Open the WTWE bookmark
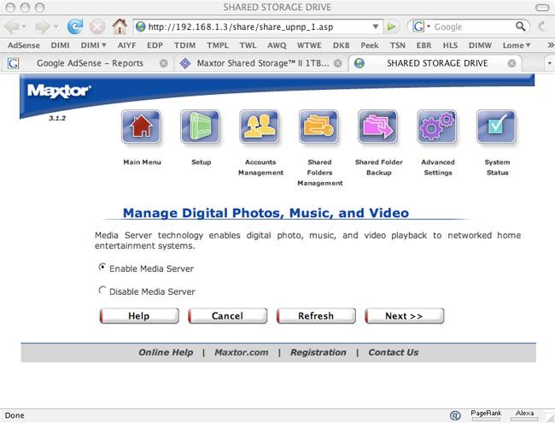The image size is (555, 423). click(x=309, y=45)
